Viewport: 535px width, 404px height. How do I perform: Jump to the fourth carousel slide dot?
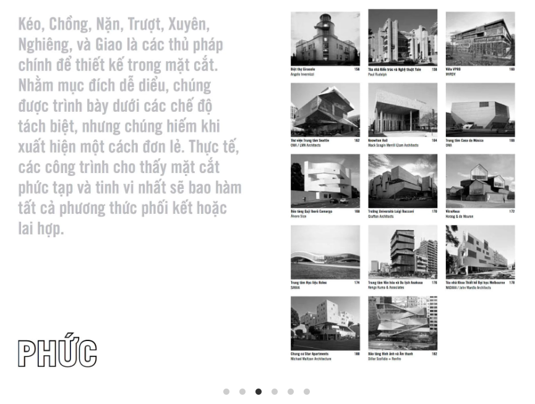pos(275,392)
